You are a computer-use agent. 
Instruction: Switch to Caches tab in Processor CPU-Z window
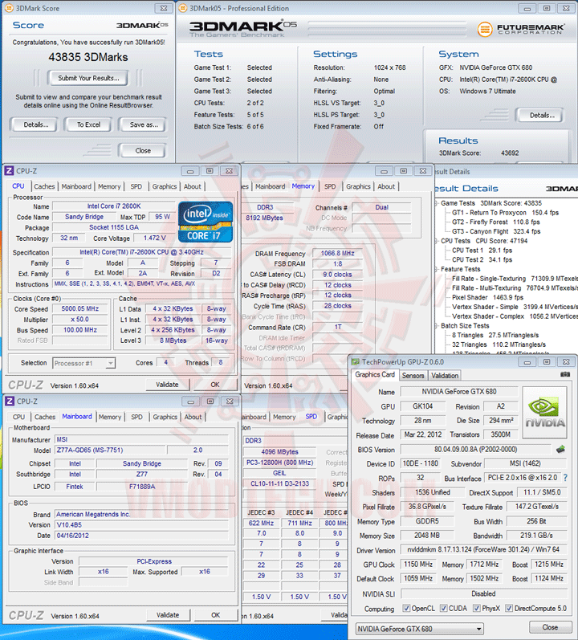(x=44, y=186)
